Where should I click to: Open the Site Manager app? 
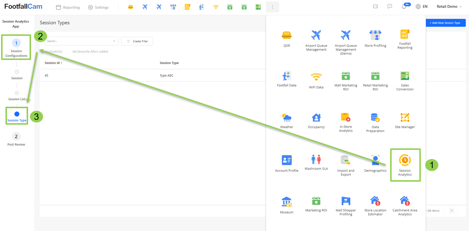(405, 121)
